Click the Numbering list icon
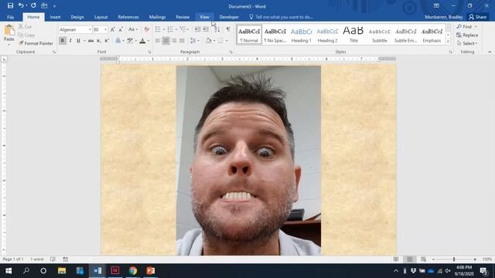This screenshot has width=495, height=278. pos(170,29)
